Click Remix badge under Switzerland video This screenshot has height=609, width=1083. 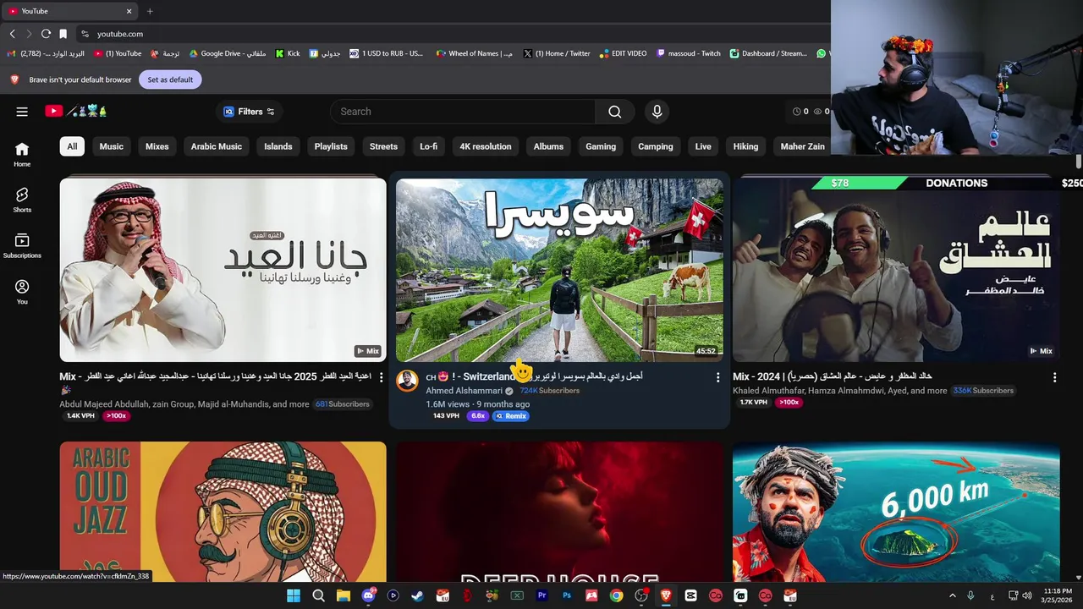(x=511, y=416)
